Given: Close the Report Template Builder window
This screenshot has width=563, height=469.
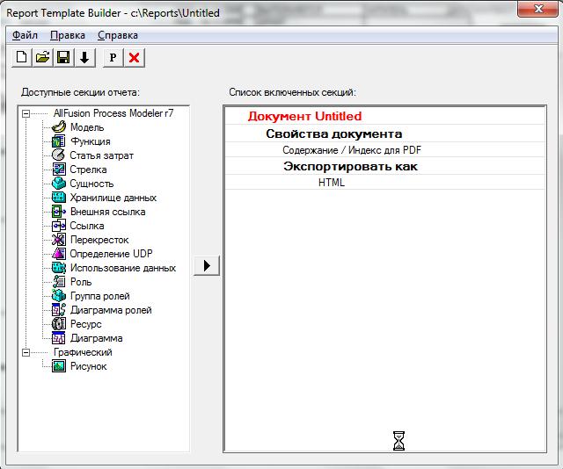Looking at the screenshot, I should click(x=537, y=9).
